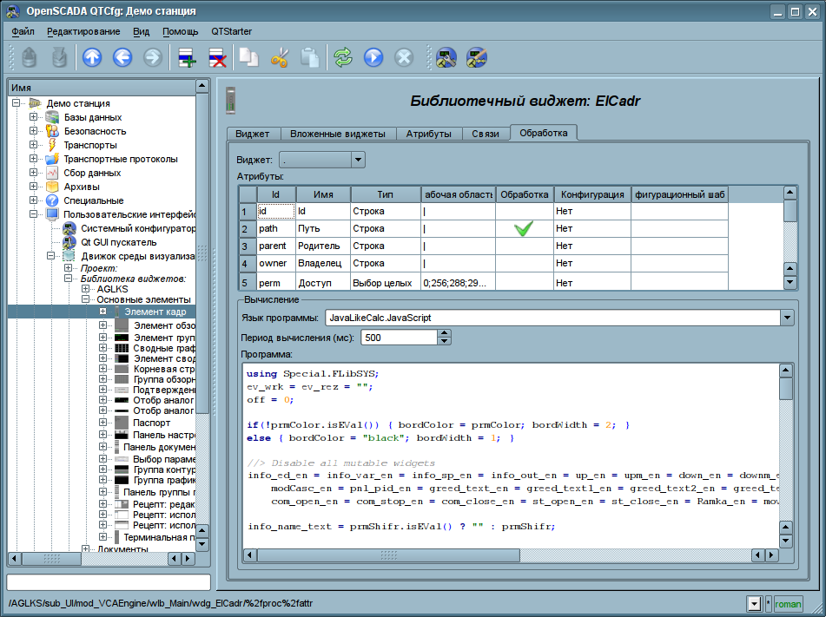Enable Обработка for the id attribute row
The image size is (826, 617).
524,211
